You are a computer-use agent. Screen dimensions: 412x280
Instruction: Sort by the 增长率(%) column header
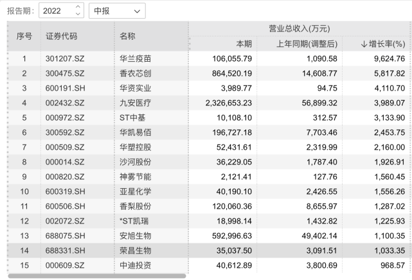pos(382,44)
